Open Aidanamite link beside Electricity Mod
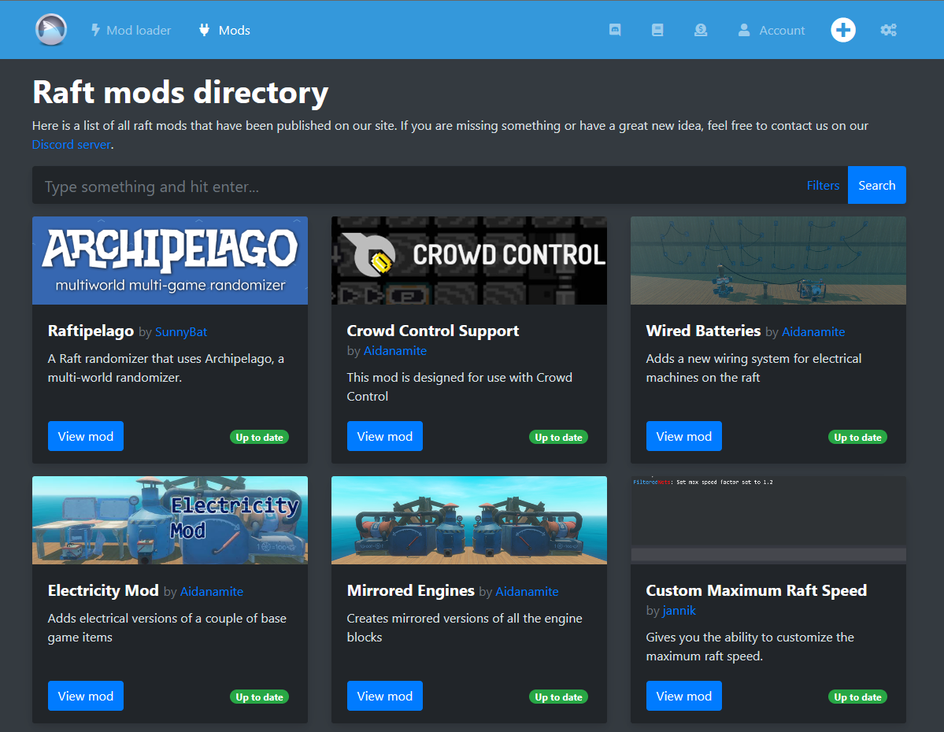The image size is (944, 732). (212, 592)
